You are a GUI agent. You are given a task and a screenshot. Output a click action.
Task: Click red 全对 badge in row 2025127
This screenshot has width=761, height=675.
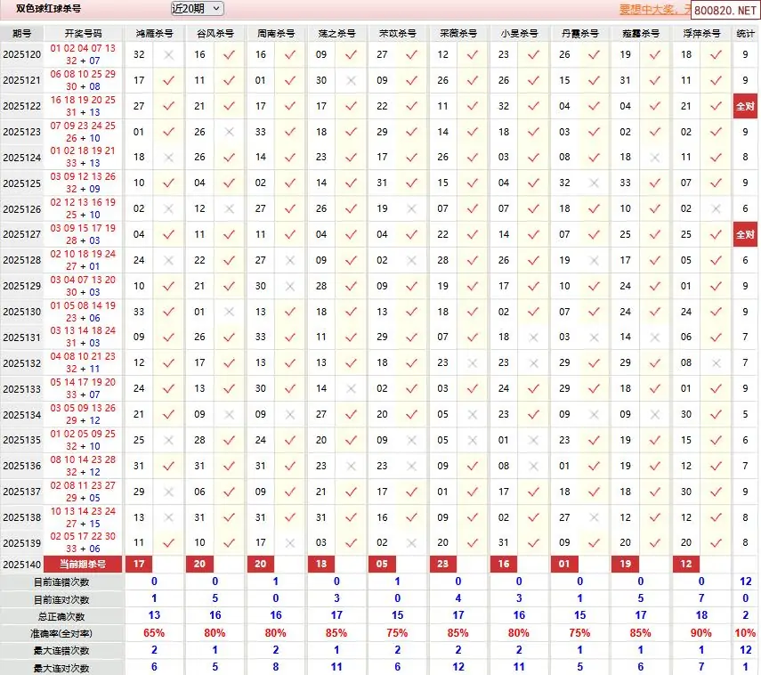point(746,235)
